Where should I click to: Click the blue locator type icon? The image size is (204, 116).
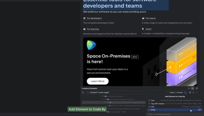point(185,93)
